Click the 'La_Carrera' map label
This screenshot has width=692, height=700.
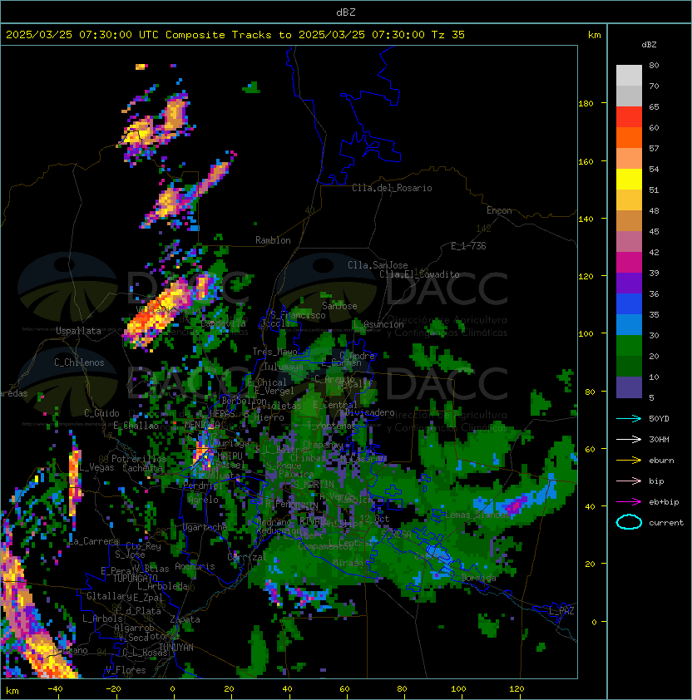click(x=94, y=541)
